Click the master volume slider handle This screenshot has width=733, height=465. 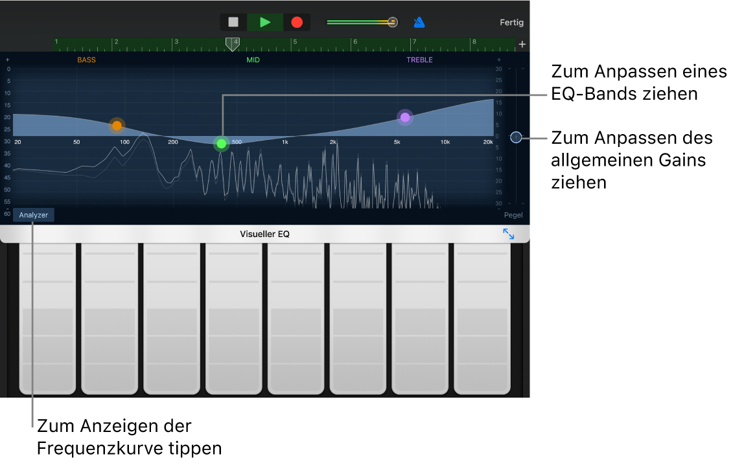coord(392,21)
